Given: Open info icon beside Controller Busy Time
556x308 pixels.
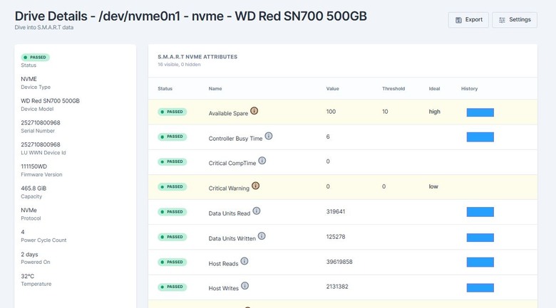Looking at the screenshot, I should 269,136.
